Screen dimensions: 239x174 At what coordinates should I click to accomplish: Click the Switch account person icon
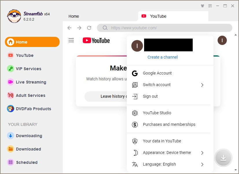click(x=135, y=85)
